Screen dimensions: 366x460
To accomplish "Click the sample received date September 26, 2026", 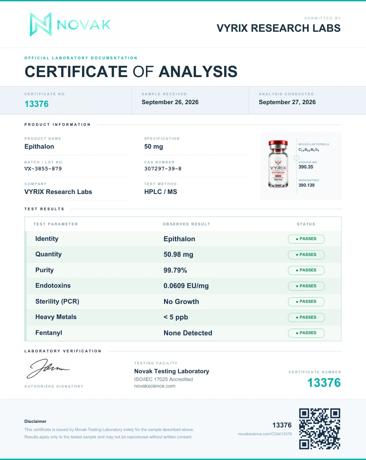I will 170,102.
